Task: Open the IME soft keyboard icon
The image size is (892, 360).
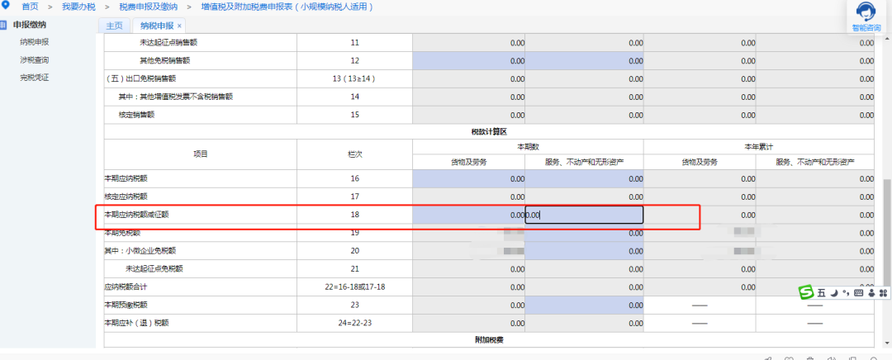Action: (x=858, y=293)
